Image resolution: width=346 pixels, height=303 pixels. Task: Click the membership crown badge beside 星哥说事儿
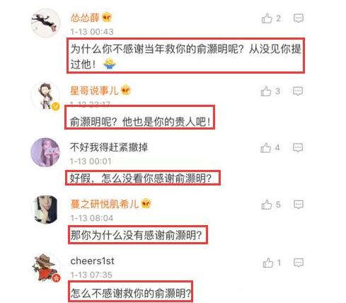pos(125,90)
